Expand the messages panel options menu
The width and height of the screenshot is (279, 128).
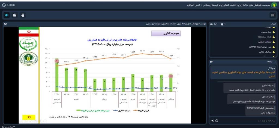[275, 62]
